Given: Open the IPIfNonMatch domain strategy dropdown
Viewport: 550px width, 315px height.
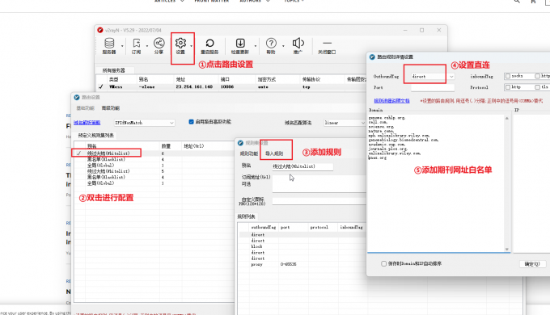Looking at the screenshot, I should pos(144,123).
